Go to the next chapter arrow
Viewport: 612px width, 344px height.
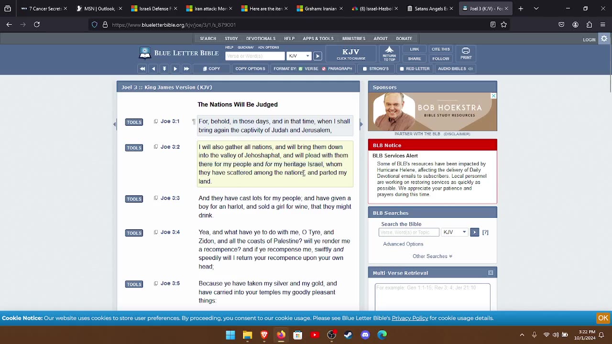click(175, 69)
